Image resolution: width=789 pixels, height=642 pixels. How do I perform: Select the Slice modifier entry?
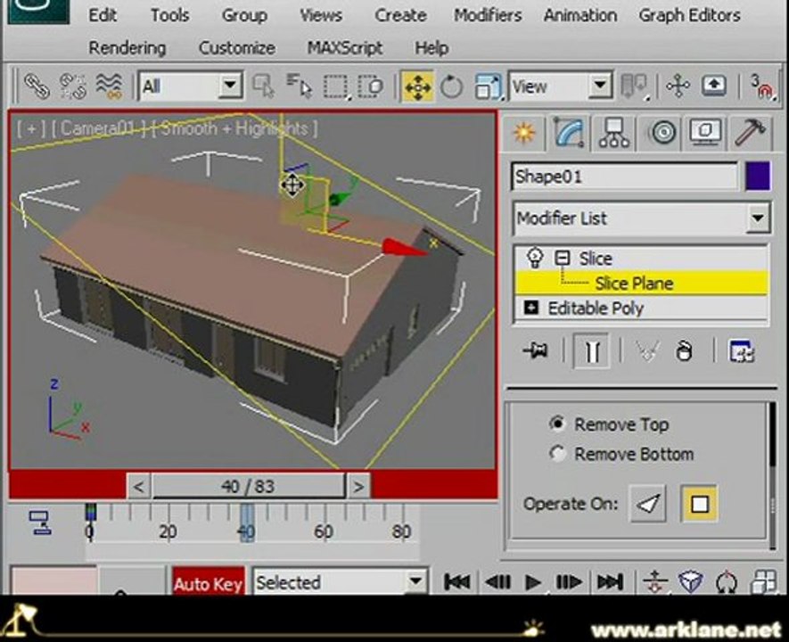click(x=596, y=258)
